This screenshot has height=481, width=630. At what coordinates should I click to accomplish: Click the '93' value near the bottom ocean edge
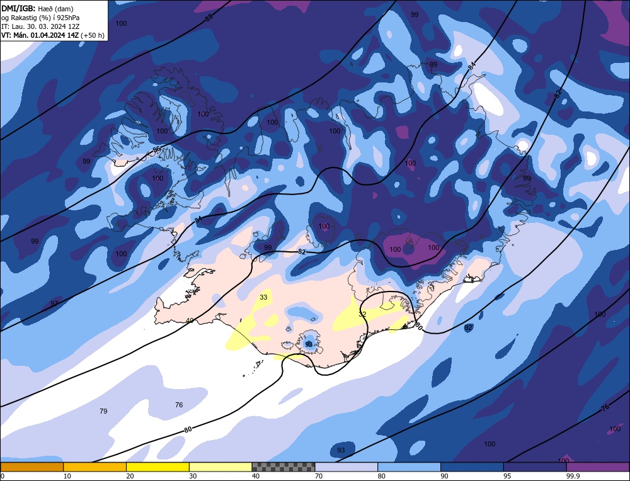pyautogui.click(x=341, y=450)
